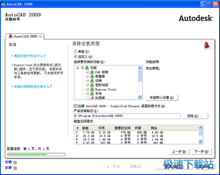Open the AutoCAD 2009 product tab
The height and width of the screenshot is (175, 220).
(26, 36)
